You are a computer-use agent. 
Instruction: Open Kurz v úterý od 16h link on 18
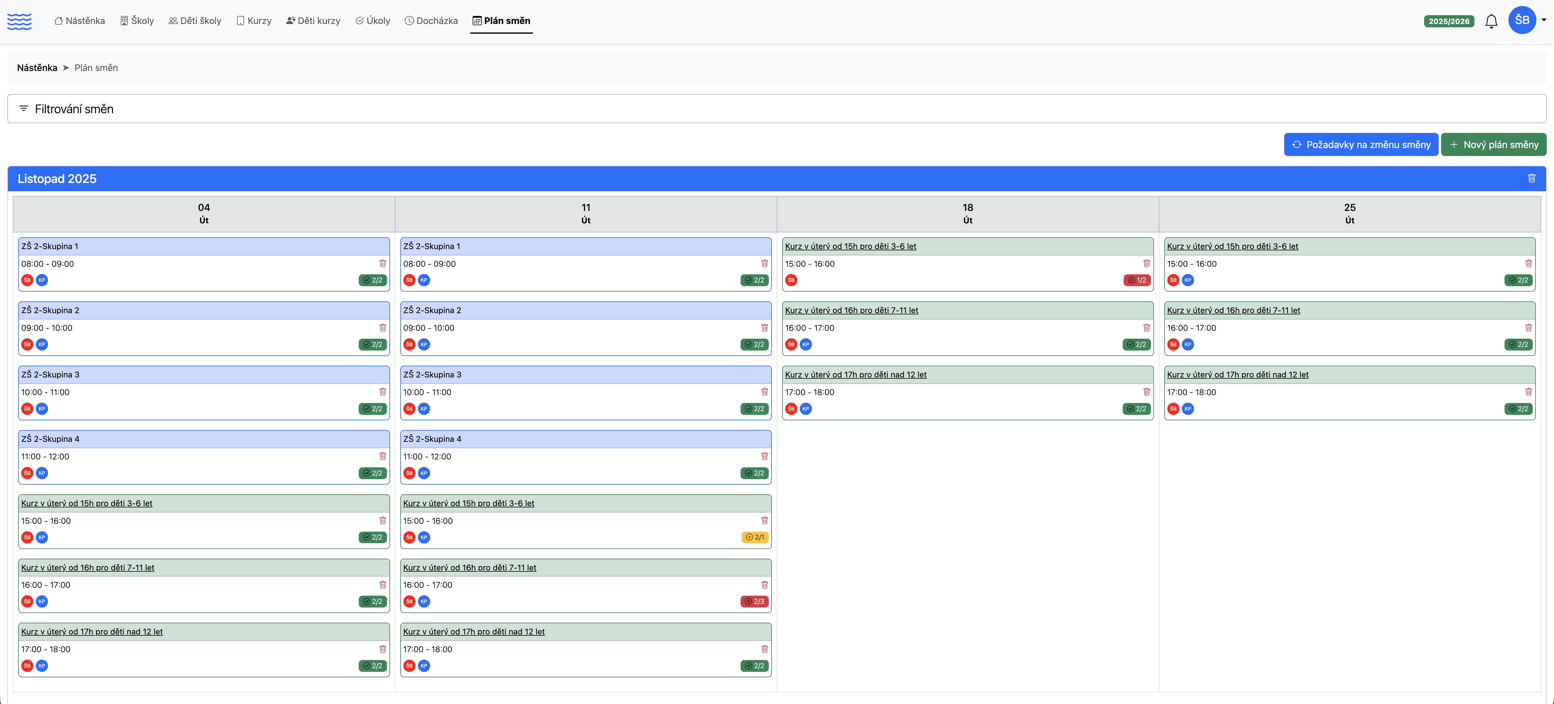tap(851, 310)
